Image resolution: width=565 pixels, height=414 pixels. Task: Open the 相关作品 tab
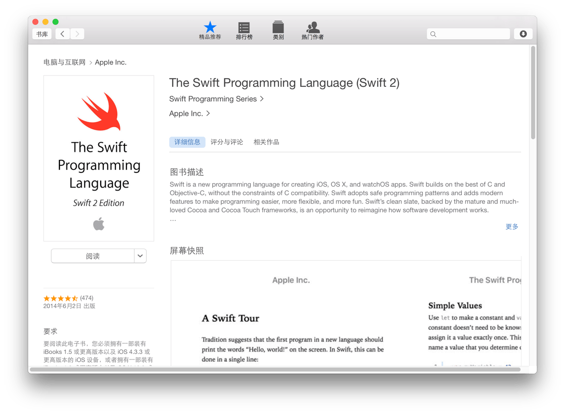[x=266, y=142]
